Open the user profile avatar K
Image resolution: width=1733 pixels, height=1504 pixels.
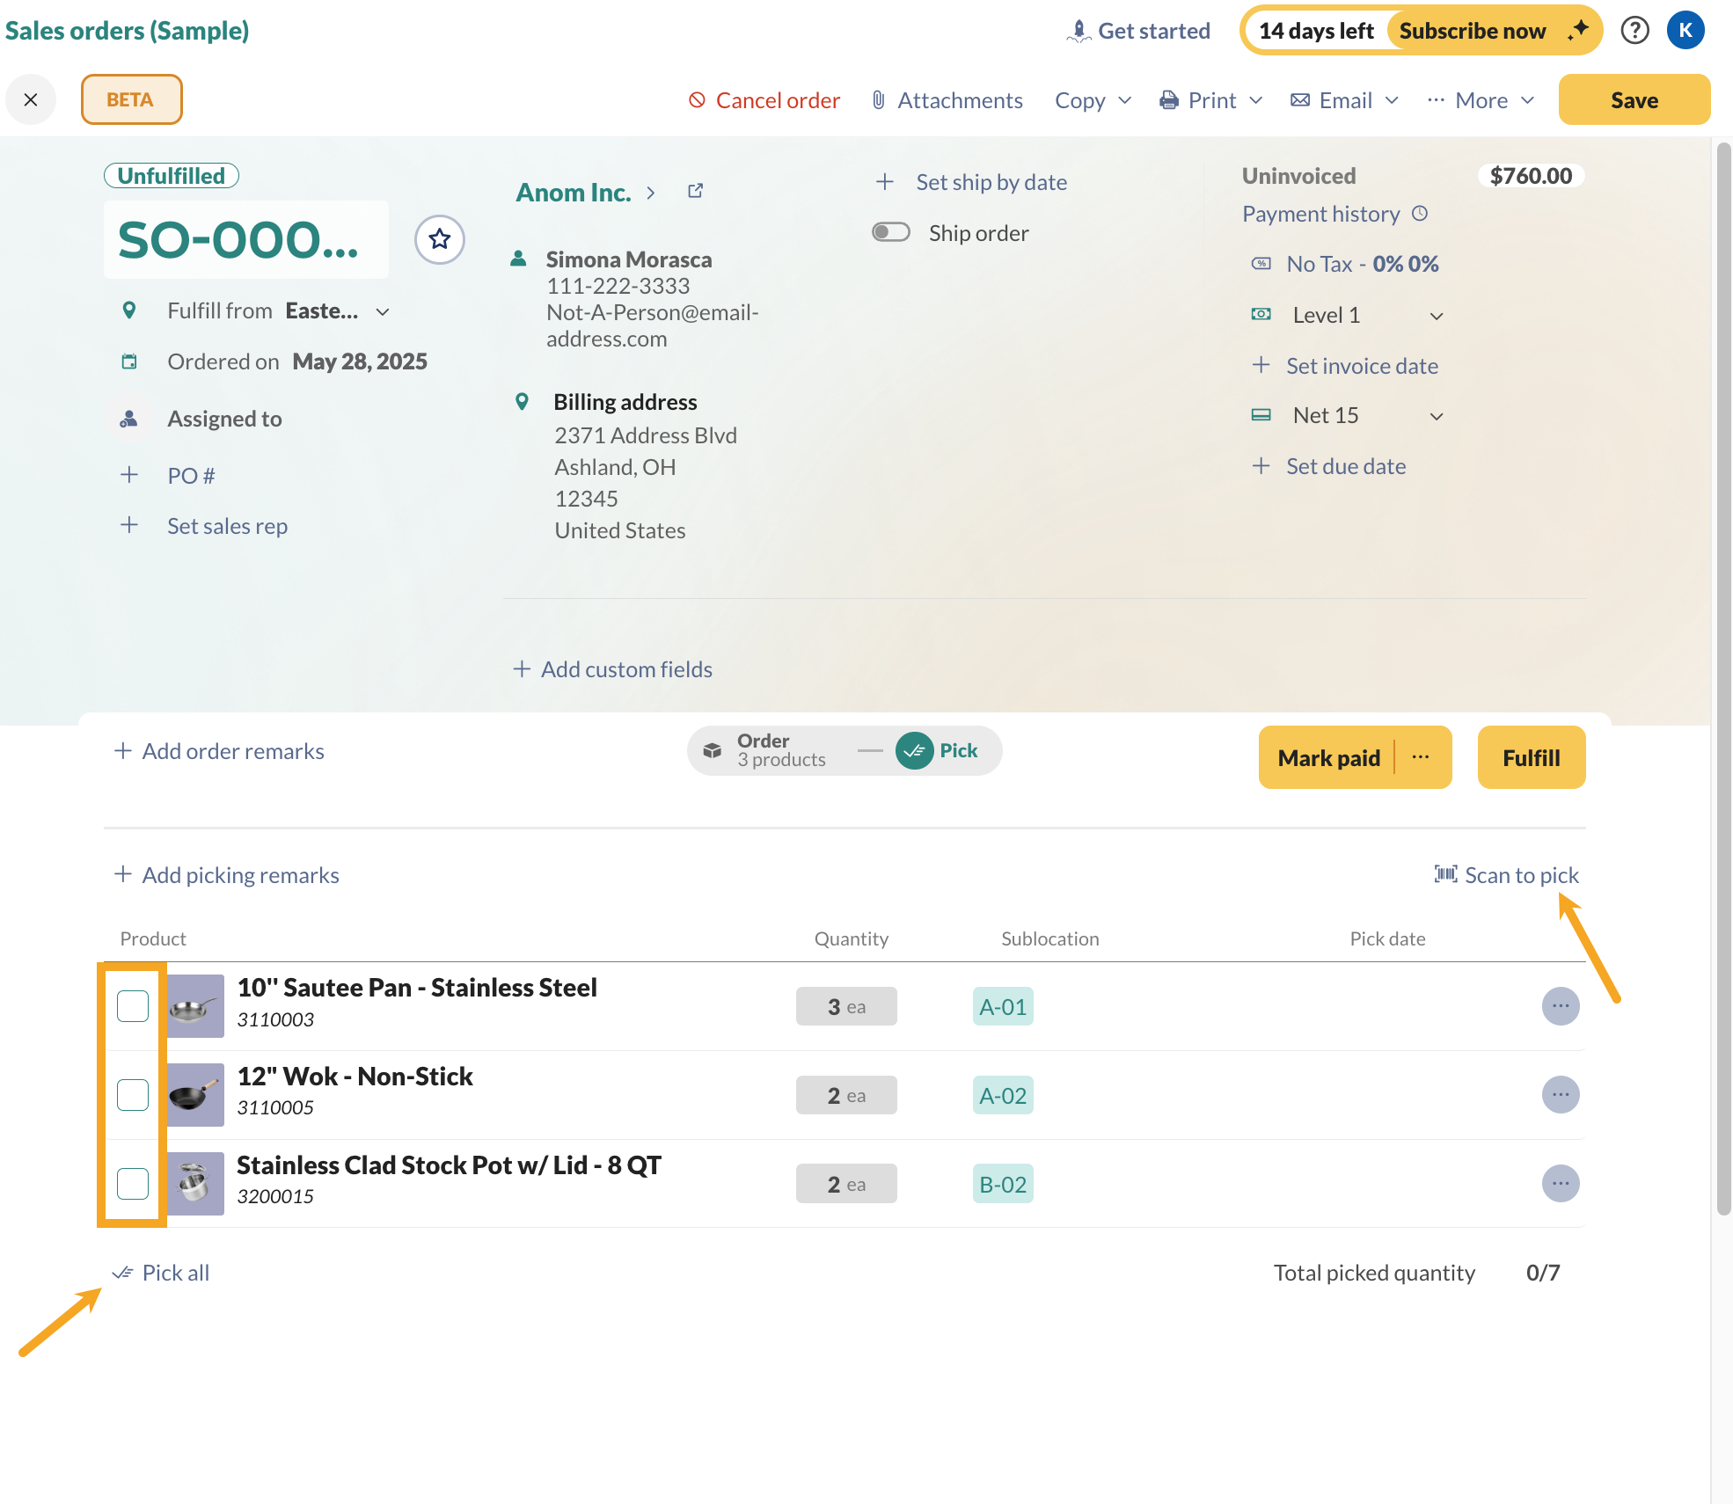[1685, 31]
